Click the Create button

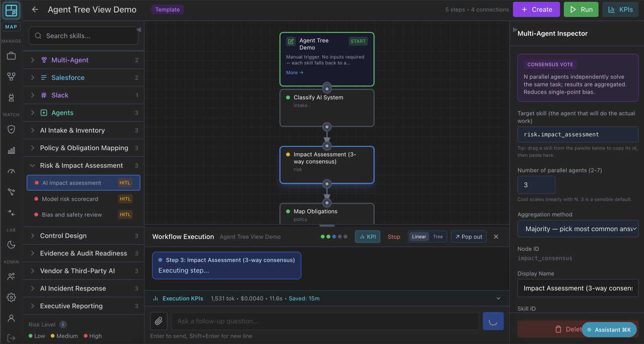tap(536, 10)
